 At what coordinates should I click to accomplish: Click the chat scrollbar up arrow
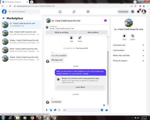(108, 37)
